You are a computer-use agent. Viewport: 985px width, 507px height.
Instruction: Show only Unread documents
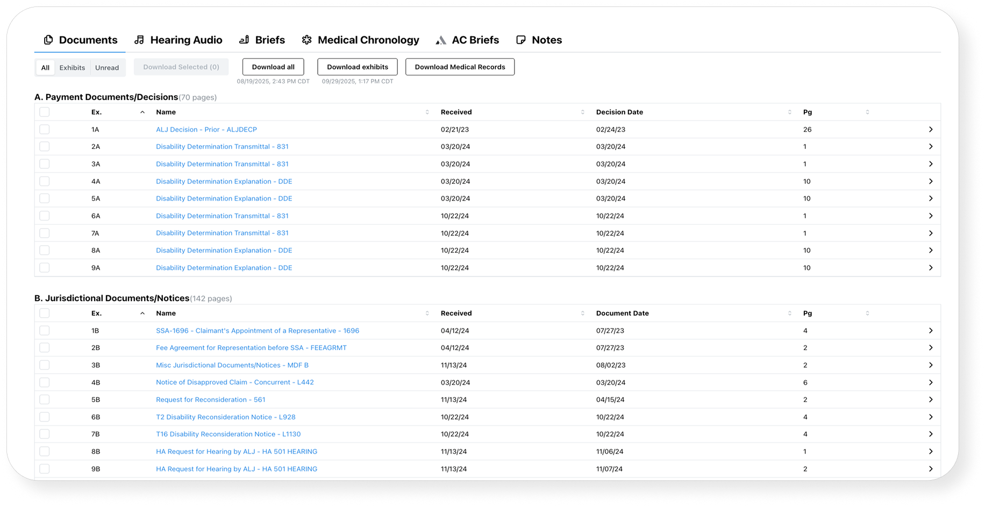click(107, 68)
